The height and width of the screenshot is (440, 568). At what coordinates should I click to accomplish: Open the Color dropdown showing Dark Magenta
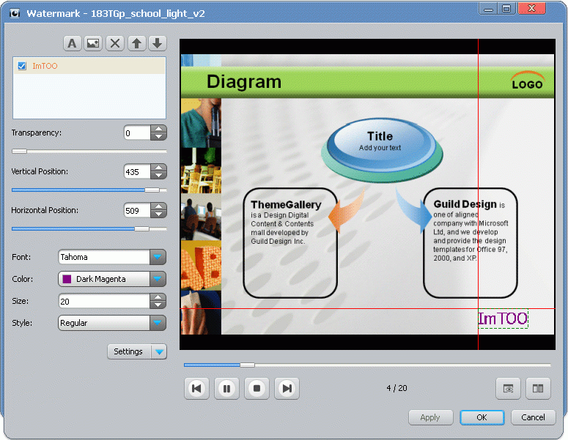[112, 279]
